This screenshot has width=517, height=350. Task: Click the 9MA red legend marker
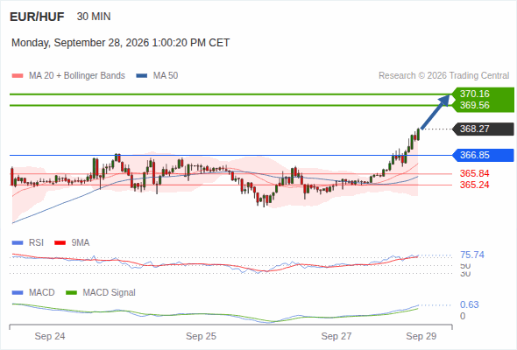point(60,243)
